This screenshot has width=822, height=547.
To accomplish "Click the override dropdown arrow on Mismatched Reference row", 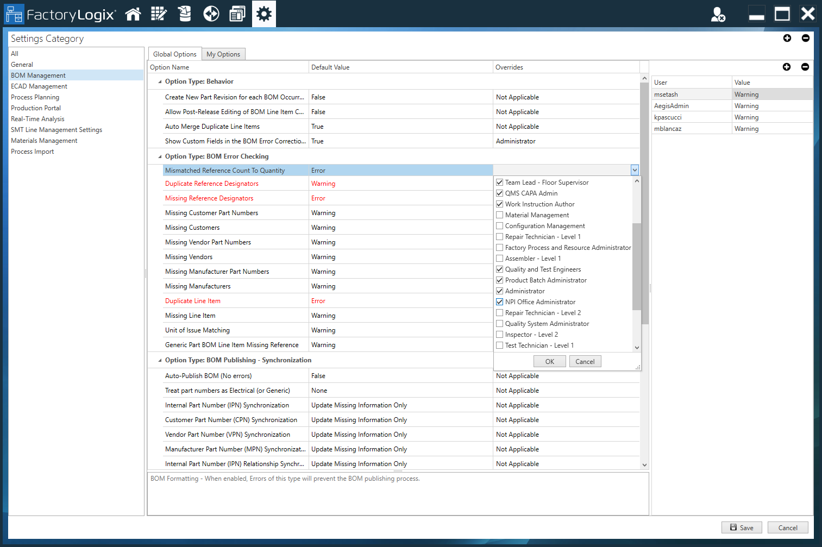I will coord(634,170).
